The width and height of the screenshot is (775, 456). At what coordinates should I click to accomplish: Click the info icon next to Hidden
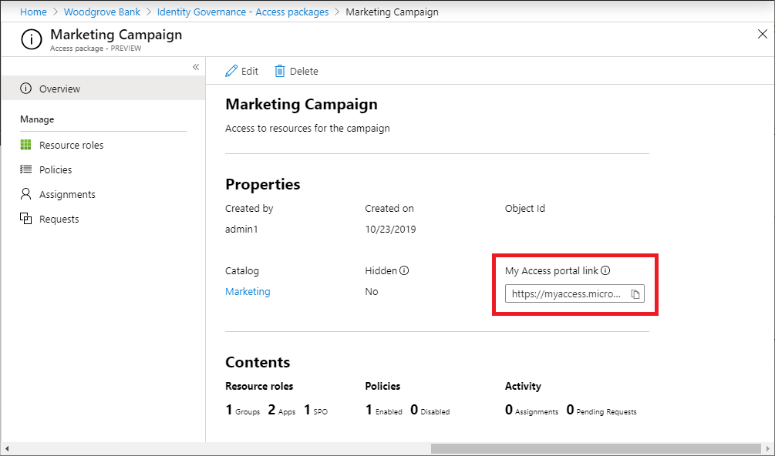click(x=402, y=270)
